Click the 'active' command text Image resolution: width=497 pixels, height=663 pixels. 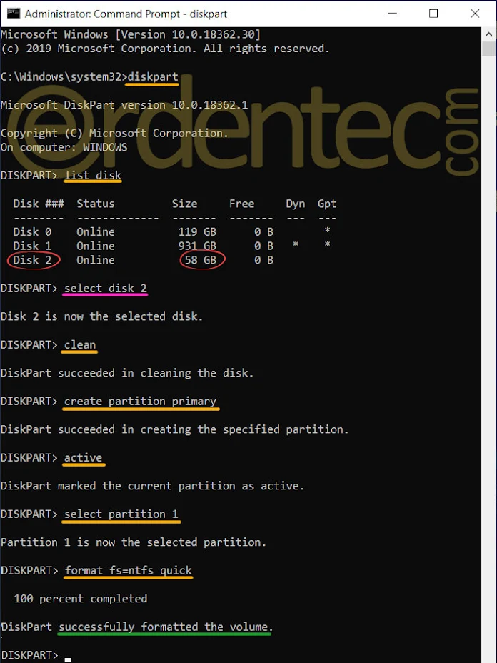point(84,457)
